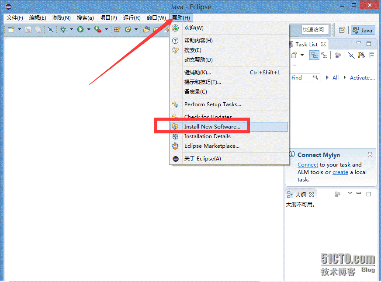Open the 窗口(W) menu

pyautogui.click(x=156, y=18)
